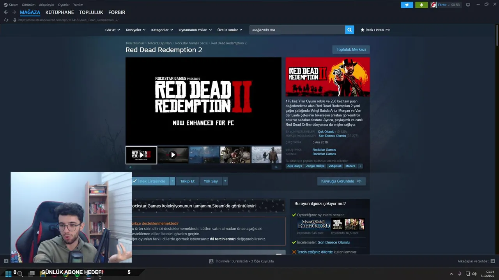The width and height of the screenshot is (499, 280).
Task: Click the downloads status icon
Action: [211, 261]
